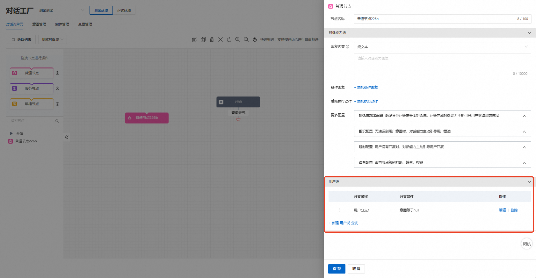Click the 返回列表 button
536x278 pixels.
[x=21, y=39]
